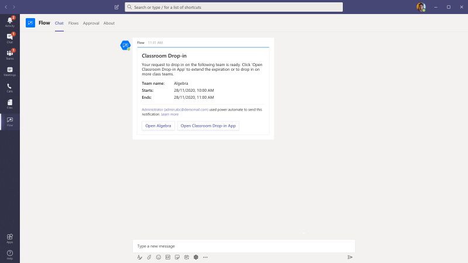Click the Ends date 28/11/2020, 11:00 AM
The height and width of the screenshot is (263, 468).
click(x=194, y=97)
